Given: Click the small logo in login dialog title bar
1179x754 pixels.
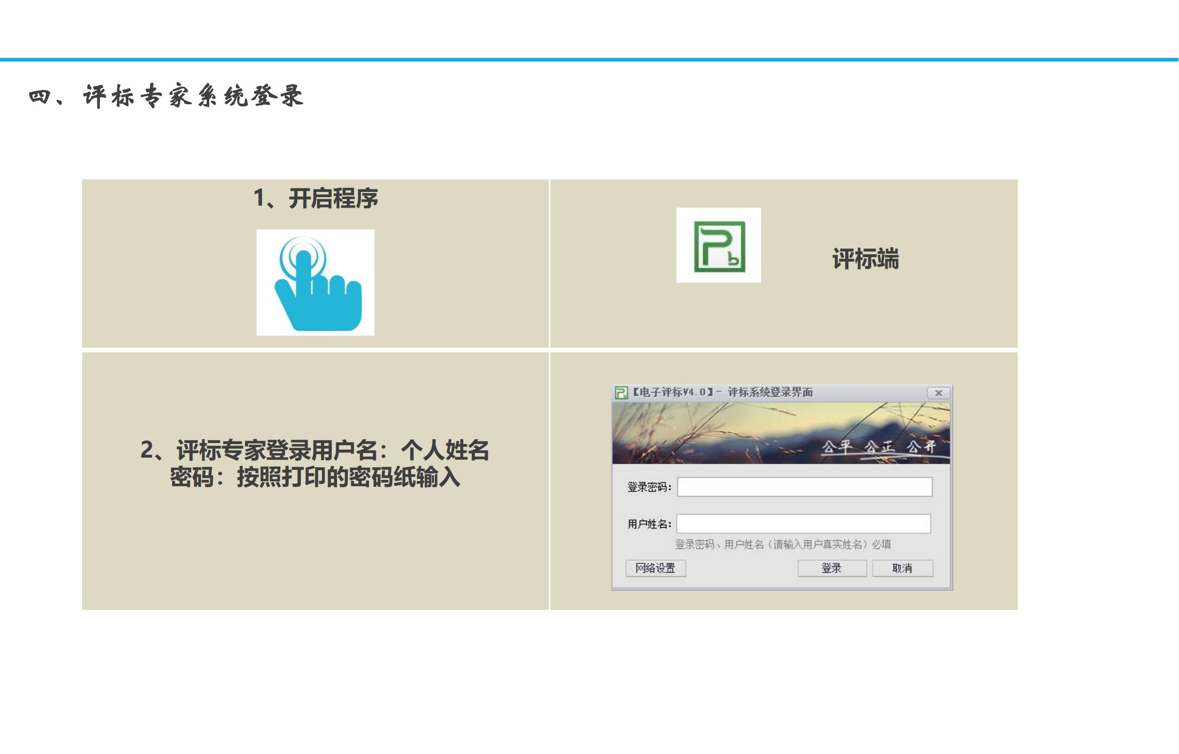Looking at the screenshot, I should click(621, 393).
